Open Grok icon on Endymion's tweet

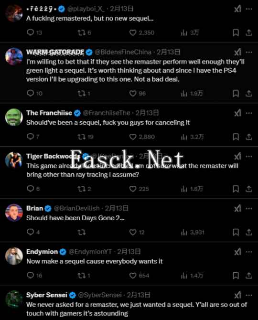tap(237, 252)
